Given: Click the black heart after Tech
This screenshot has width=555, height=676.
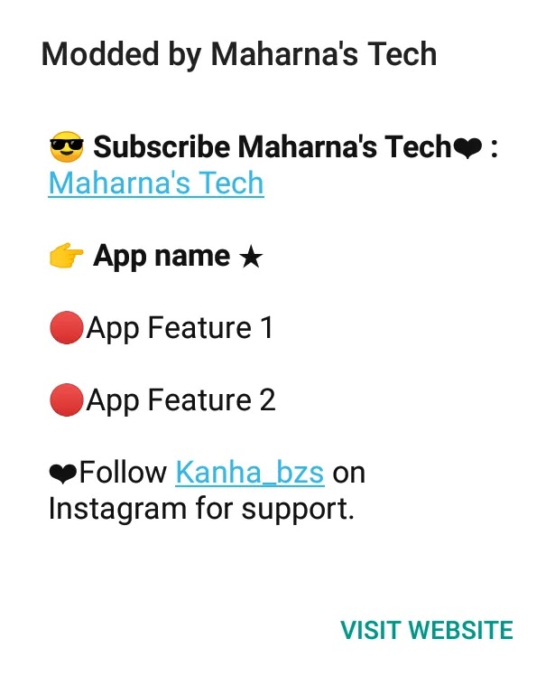Looking at the screenshot, I should tap(467, 149).
